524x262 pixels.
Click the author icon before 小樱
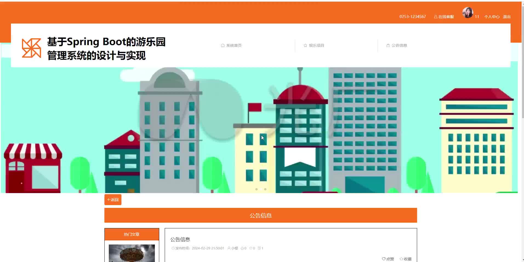coord(229,248)
